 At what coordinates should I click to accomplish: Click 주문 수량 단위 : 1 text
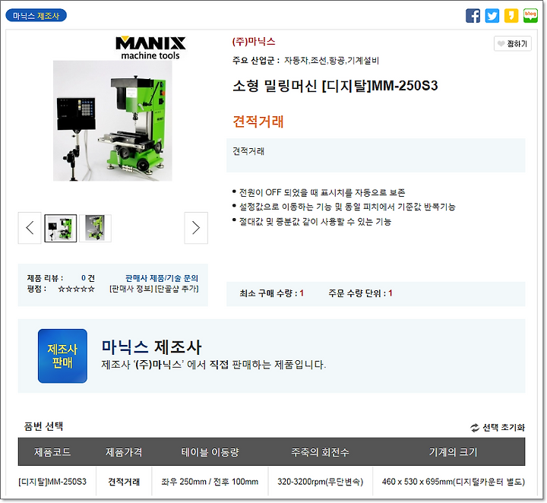[360, 293]
